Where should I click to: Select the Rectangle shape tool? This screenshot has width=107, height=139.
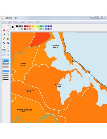pyautogui.click(x=4, y=51)
